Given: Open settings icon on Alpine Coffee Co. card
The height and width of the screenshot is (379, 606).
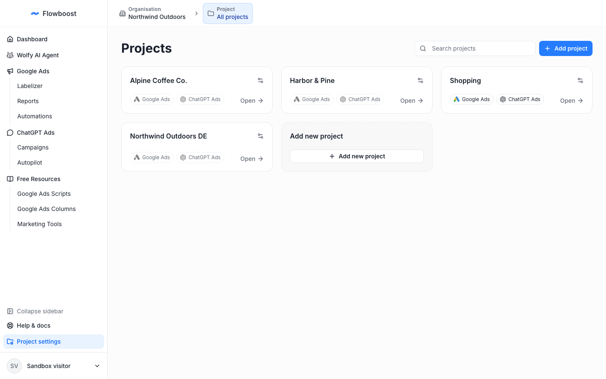Looking at the screenshot, I should [x=260, y=80].
